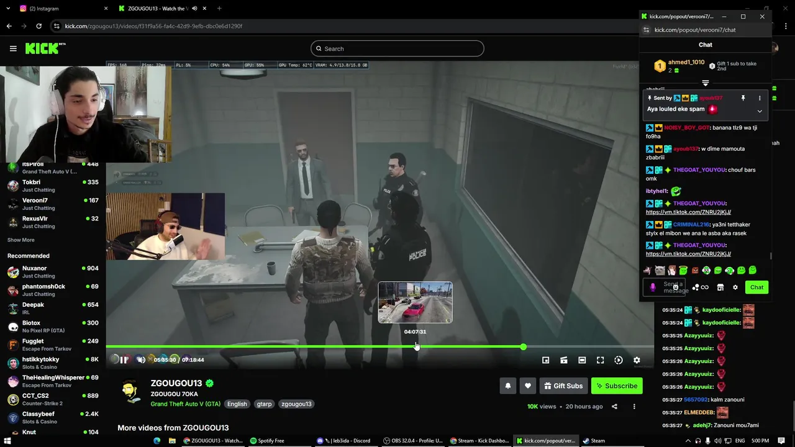Select the English tag
The image size is (795, 447).
237,404
